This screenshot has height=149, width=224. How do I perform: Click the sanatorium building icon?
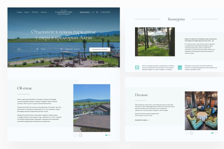(x=180, y=68)
